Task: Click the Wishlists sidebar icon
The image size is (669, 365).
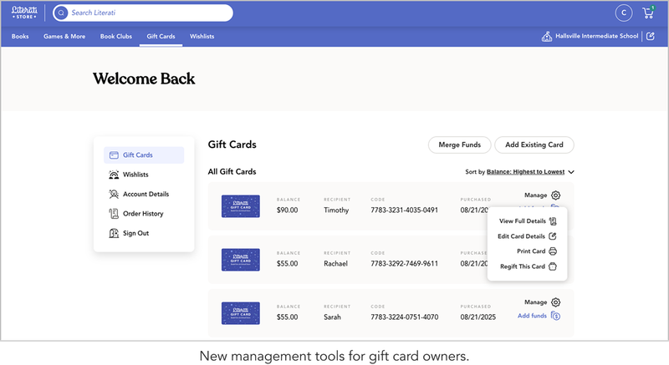Action: [114, 175]
